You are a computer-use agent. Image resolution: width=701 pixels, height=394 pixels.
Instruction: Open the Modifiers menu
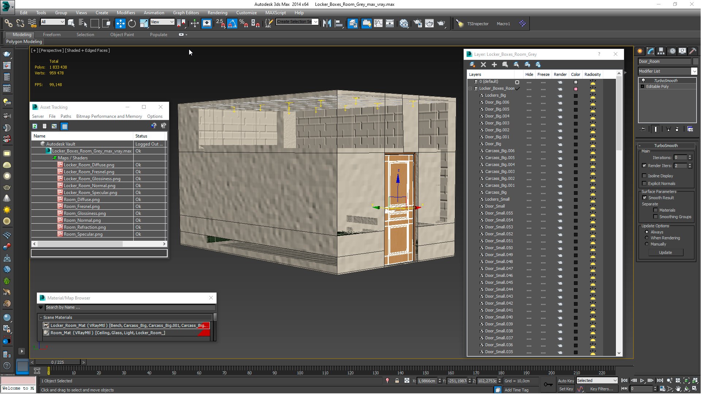tap(126, 12)
